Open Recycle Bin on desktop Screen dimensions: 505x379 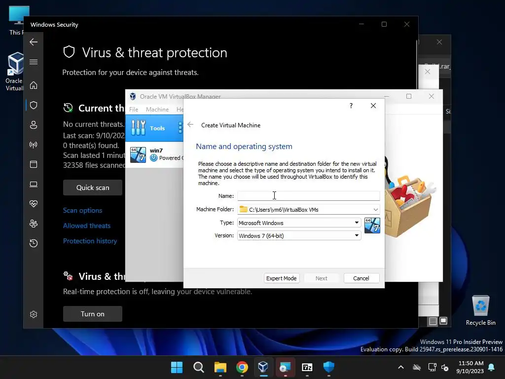pos(480,311)
